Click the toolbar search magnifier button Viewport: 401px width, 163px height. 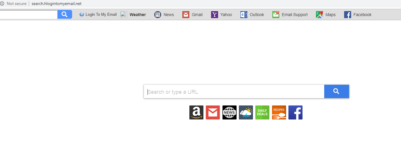point(65,14)
